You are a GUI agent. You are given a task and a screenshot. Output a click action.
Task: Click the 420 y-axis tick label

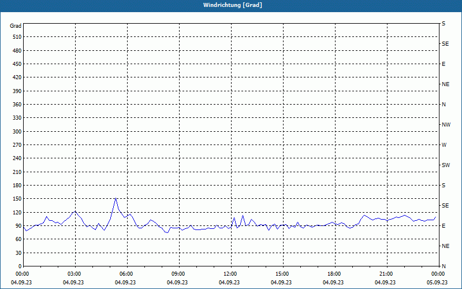pos(17,77)
